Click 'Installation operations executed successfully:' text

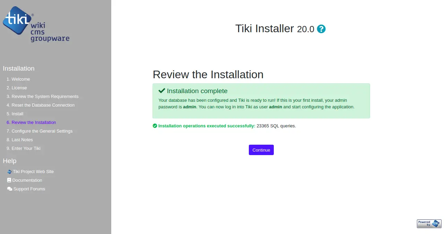(x=207, y=126)
